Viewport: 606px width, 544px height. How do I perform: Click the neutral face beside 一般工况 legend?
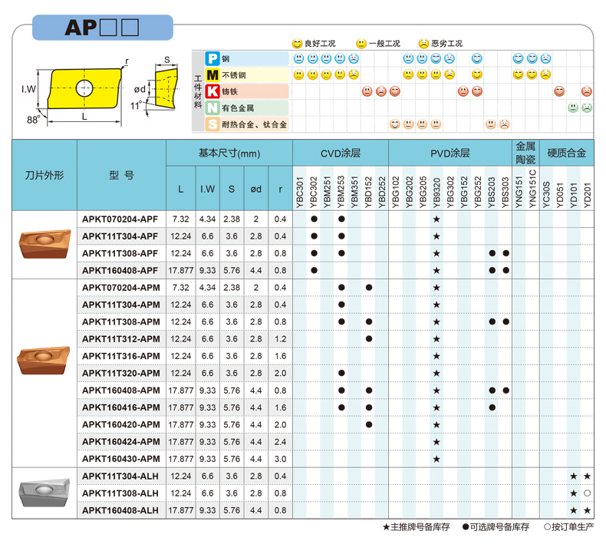(x=361, y=43)
